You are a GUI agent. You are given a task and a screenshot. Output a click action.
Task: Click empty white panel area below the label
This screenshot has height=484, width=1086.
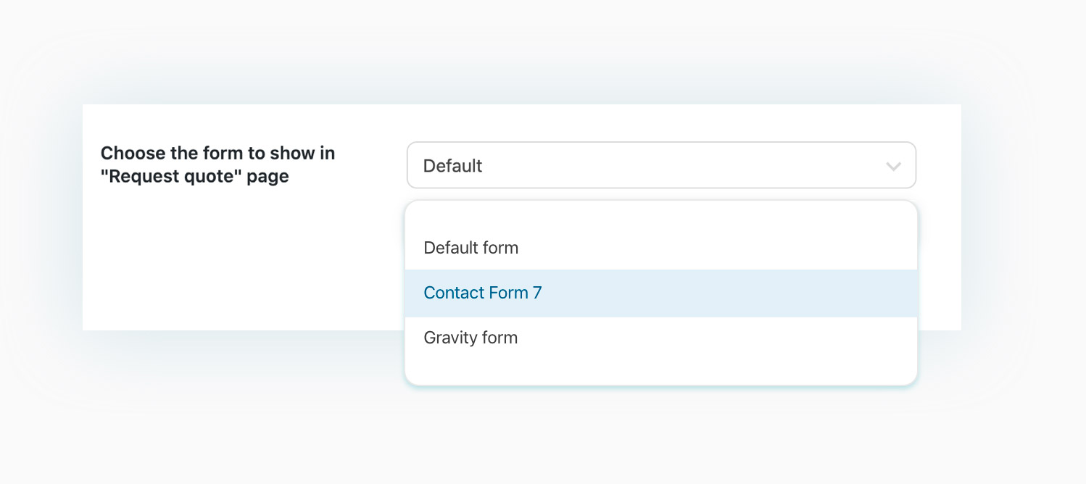click(x=239, y=261)
